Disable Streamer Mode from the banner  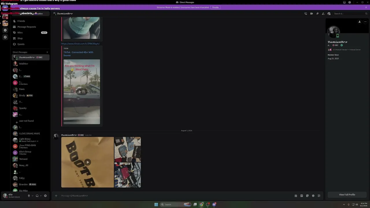click(x=215, y=7)
